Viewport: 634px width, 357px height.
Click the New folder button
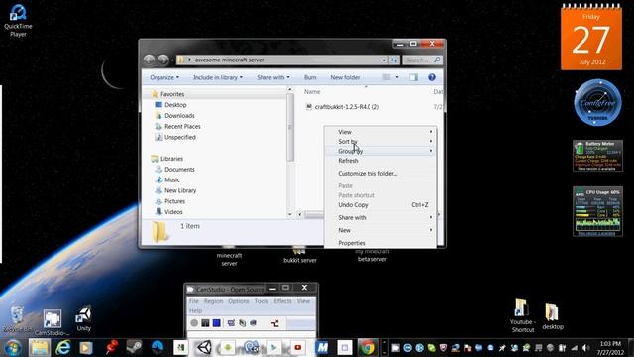(x=345, y=77)
